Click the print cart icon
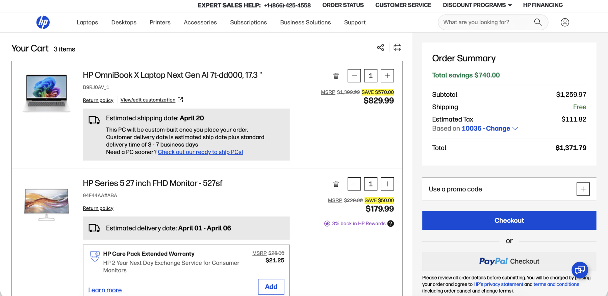 pyautogui.click(x=398, y=48)
